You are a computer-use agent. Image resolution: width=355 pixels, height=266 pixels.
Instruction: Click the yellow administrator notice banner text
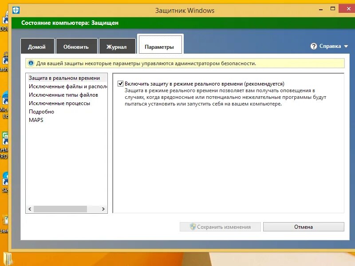(x=146, y=63)
